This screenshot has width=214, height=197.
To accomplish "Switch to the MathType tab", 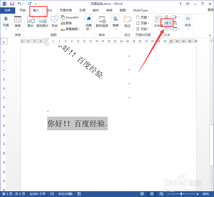I will click(x=140, y=10).
